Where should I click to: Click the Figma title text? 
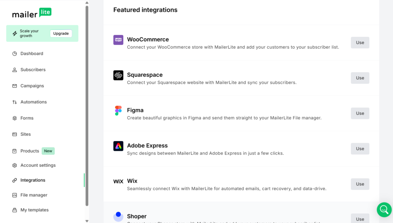coord(135,110)
